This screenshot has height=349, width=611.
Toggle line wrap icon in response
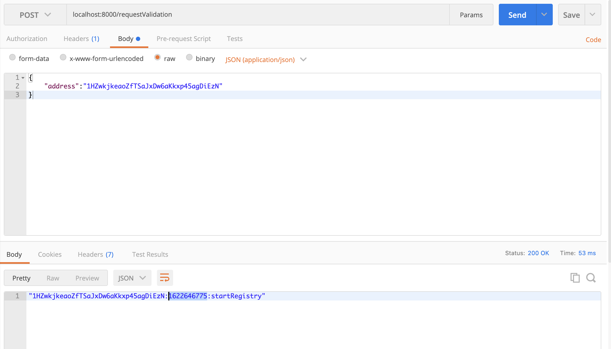point(165,278)
